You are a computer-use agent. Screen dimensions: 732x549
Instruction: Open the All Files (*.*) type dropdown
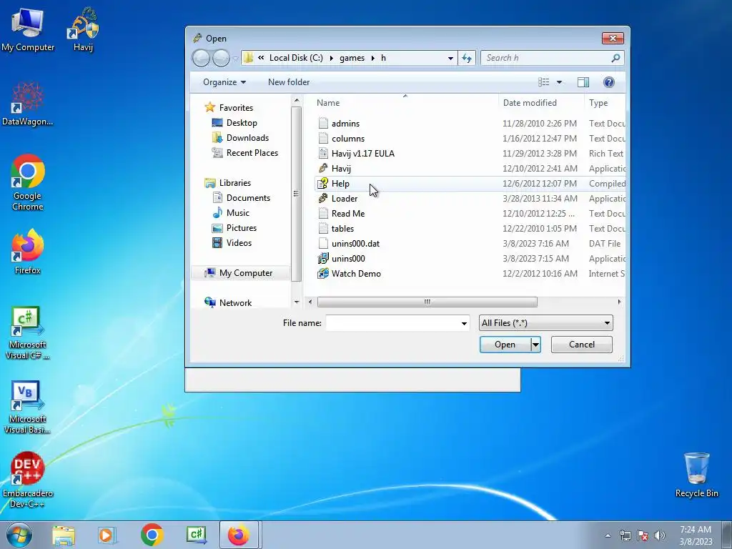[545, 323]
